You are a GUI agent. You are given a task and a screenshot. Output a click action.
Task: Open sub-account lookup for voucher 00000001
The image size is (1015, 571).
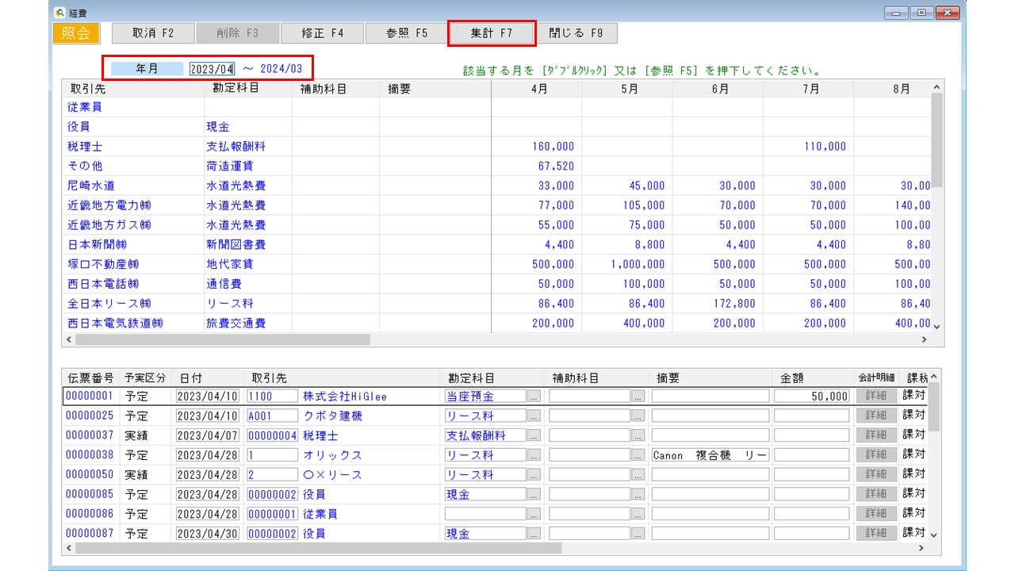[x=638, y=396]
